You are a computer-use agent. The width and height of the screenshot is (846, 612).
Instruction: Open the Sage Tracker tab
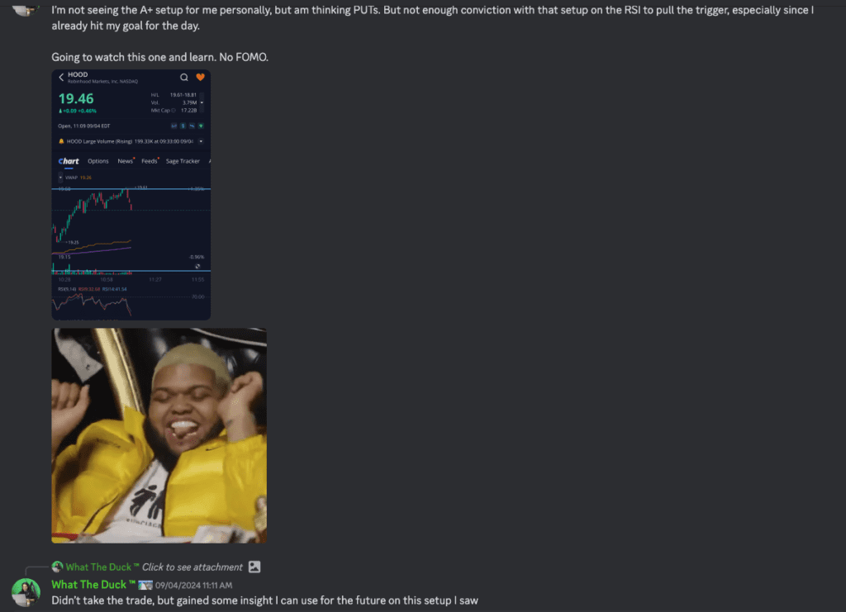click(x=183, y=161)
